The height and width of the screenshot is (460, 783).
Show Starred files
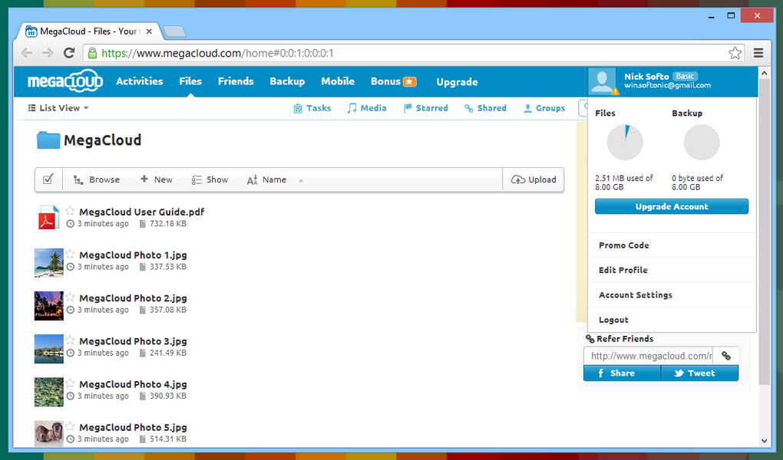pyautogui.click(x=426, y=108)
